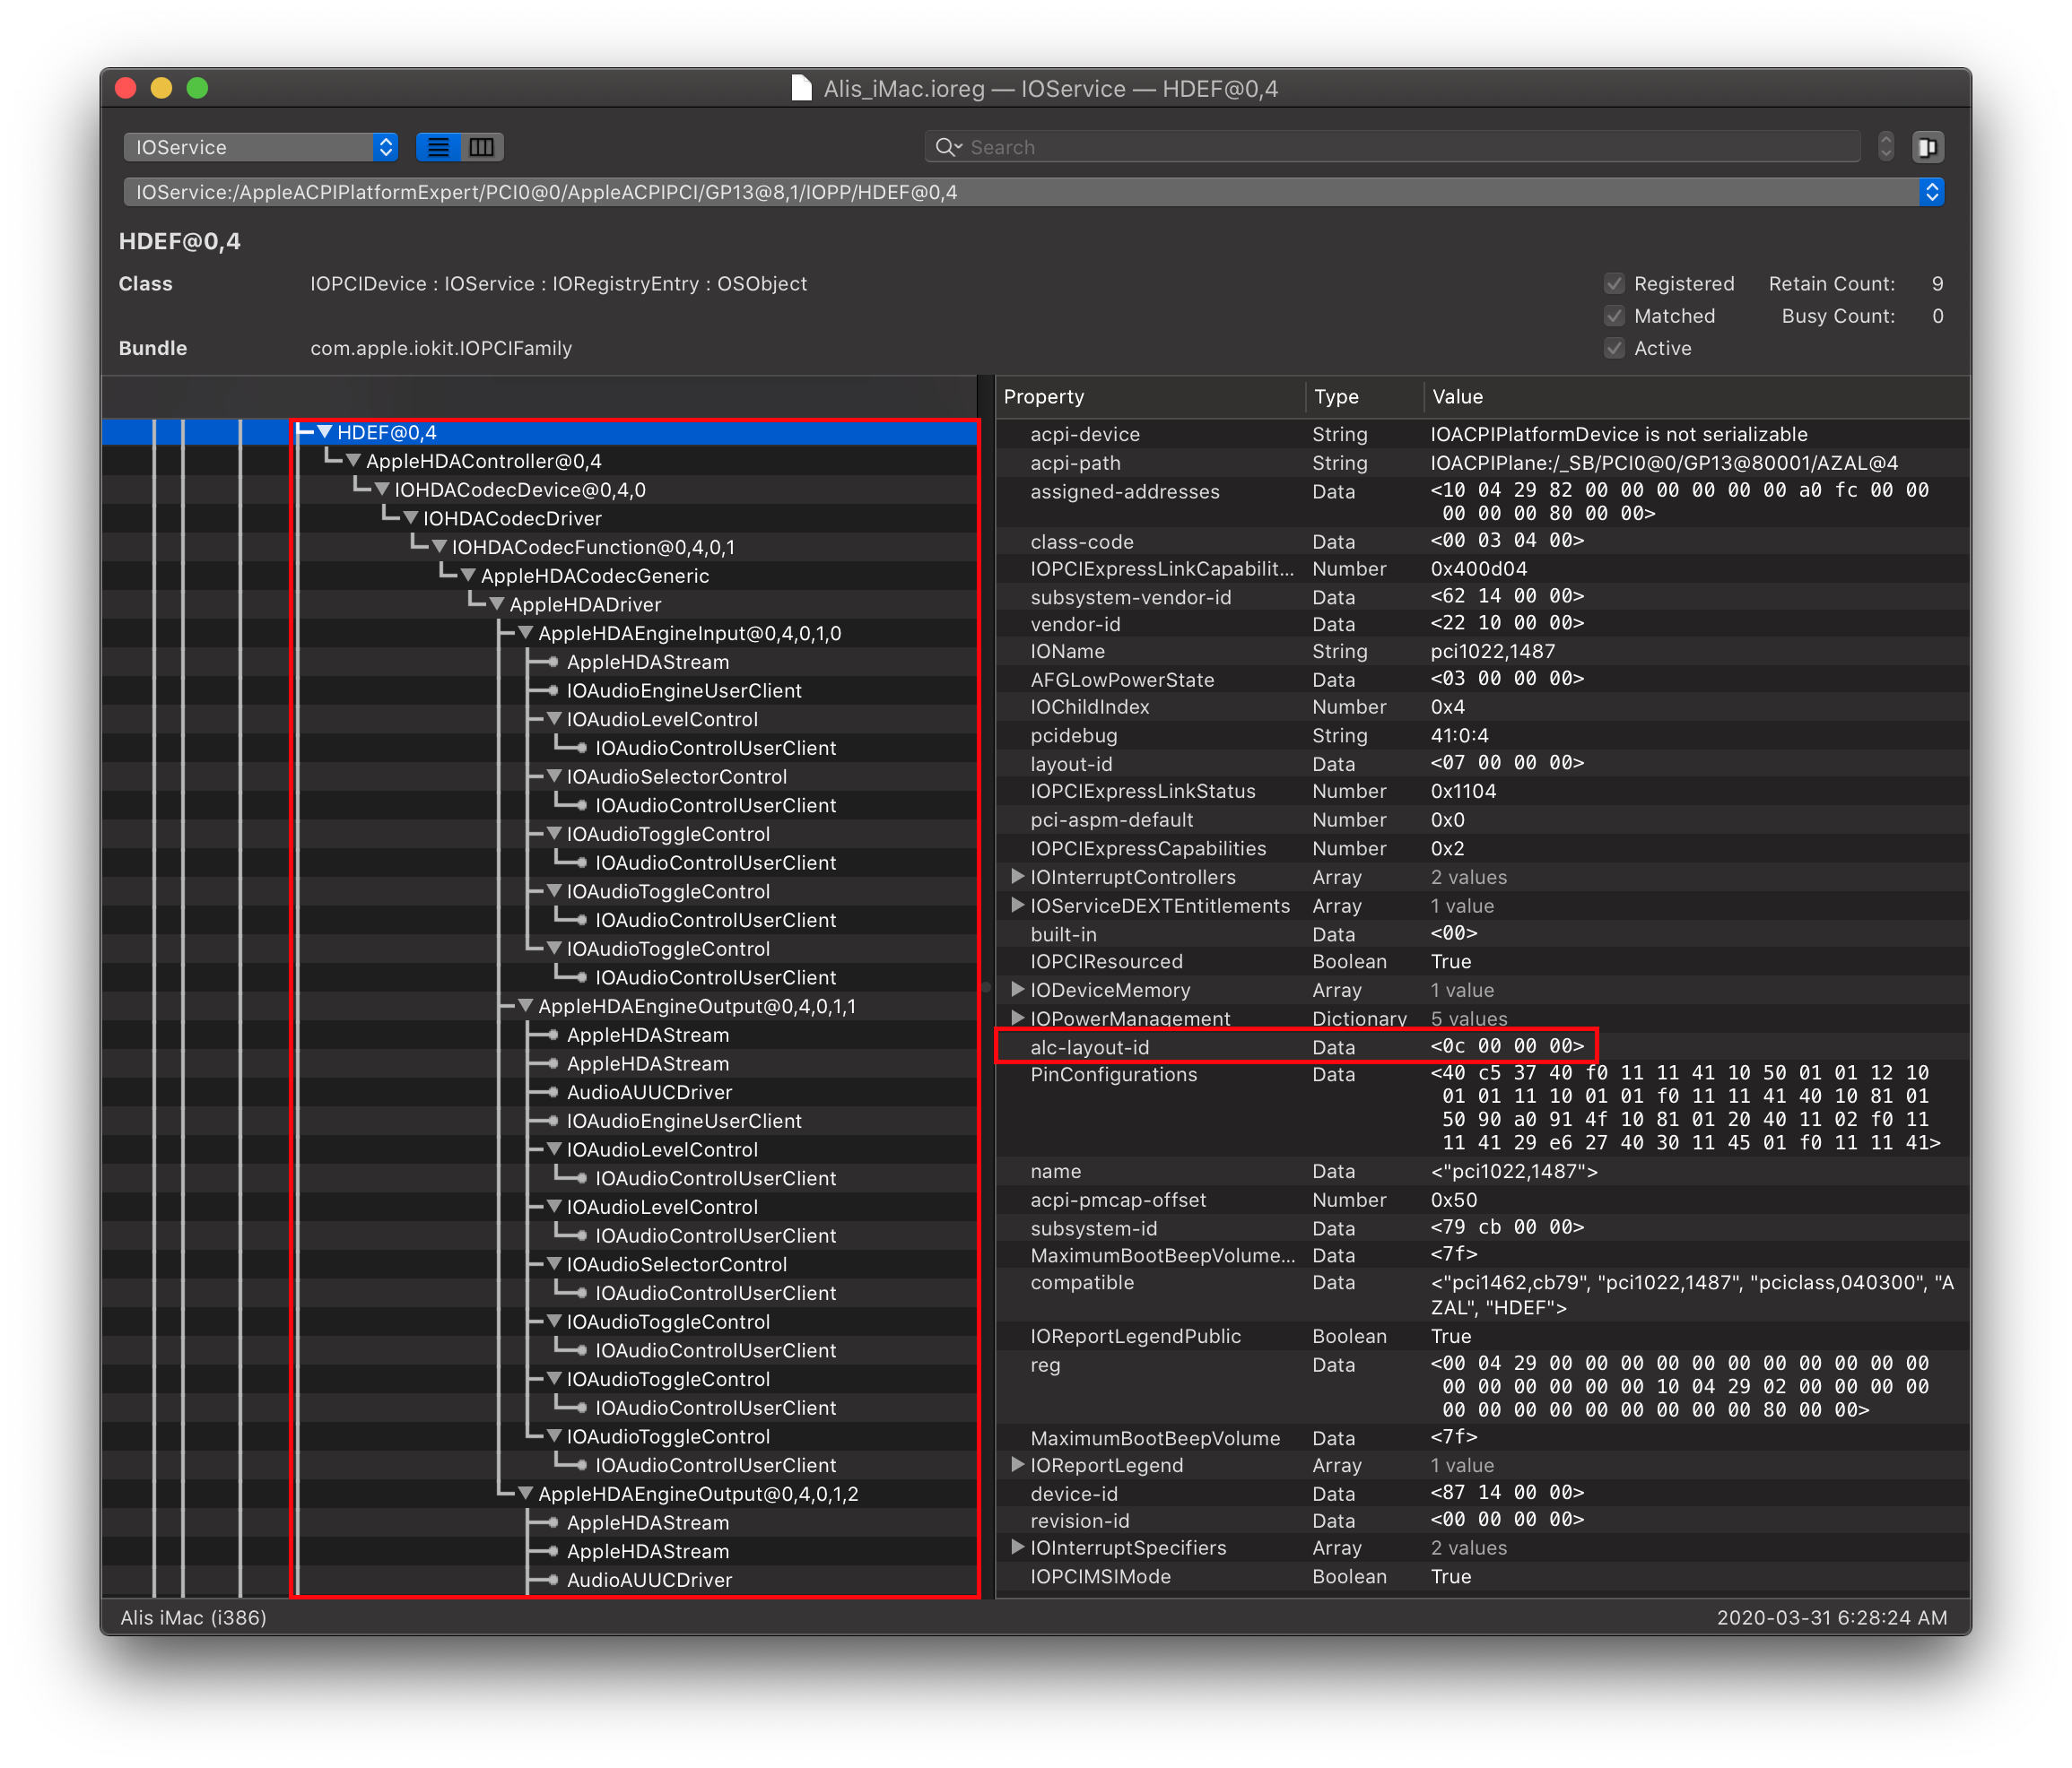This screenshot has width=2072, height=1768.
Task: Switch to the list view mode icon
Action: (438, 147)
